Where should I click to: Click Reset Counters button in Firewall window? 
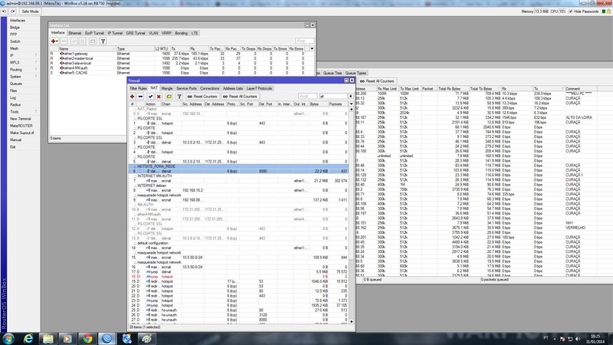pyautogui.click(x=202, y=97)
